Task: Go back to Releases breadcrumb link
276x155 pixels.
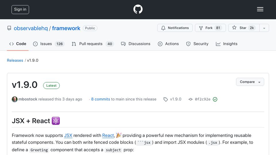Action: 15,60
